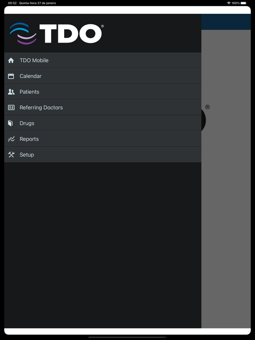Open the Calendar menu item
Image resolution: width=255 pixels, height=340 pixels.
pyautogui.click(x=31, y=76)
